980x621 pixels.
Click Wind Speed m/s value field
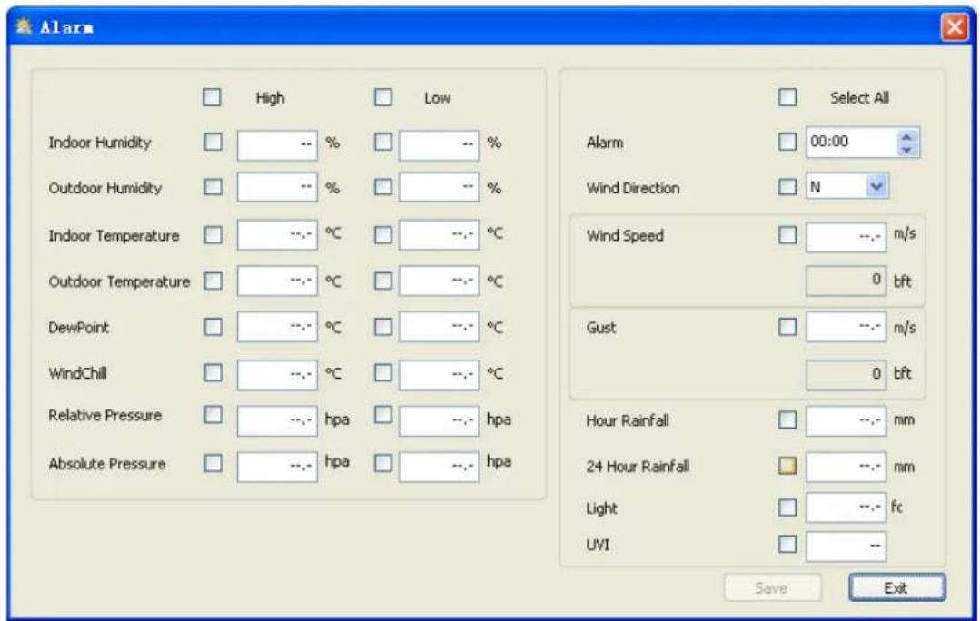coord(846,237)
